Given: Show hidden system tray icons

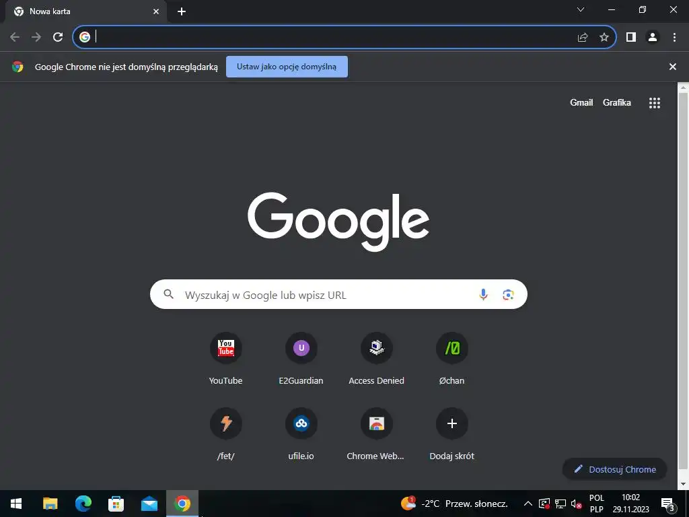Looking at the screenshot, I should click(528, 504).
